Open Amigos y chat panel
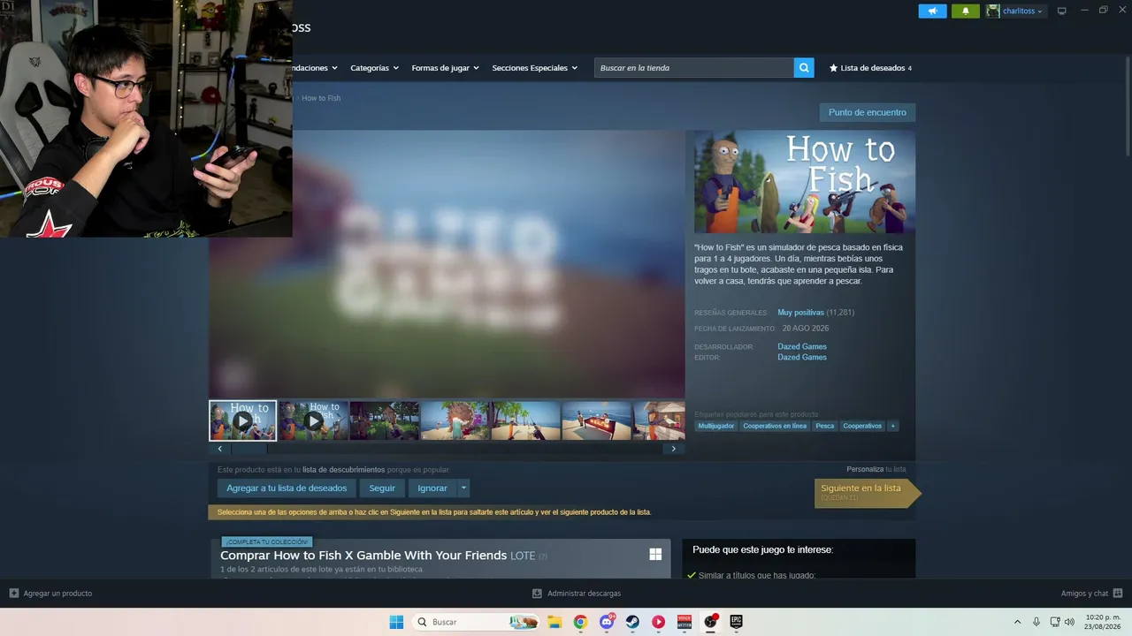 coord(1091,594)
